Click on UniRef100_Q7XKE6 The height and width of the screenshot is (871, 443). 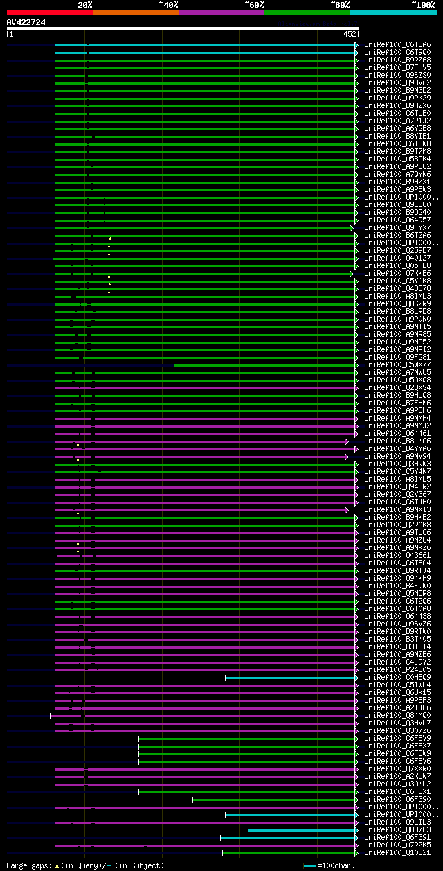(397, 273)
